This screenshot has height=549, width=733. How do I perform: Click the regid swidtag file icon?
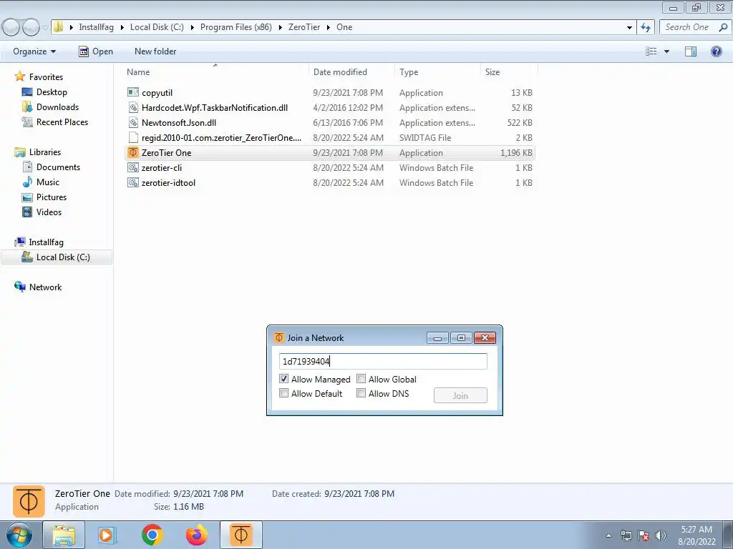click(x=133, y=137)
